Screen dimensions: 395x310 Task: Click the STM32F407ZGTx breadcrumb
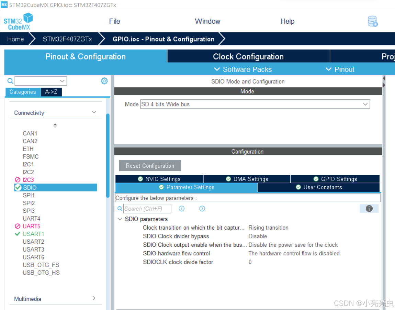pyautogui.click(x=67, y=39)
